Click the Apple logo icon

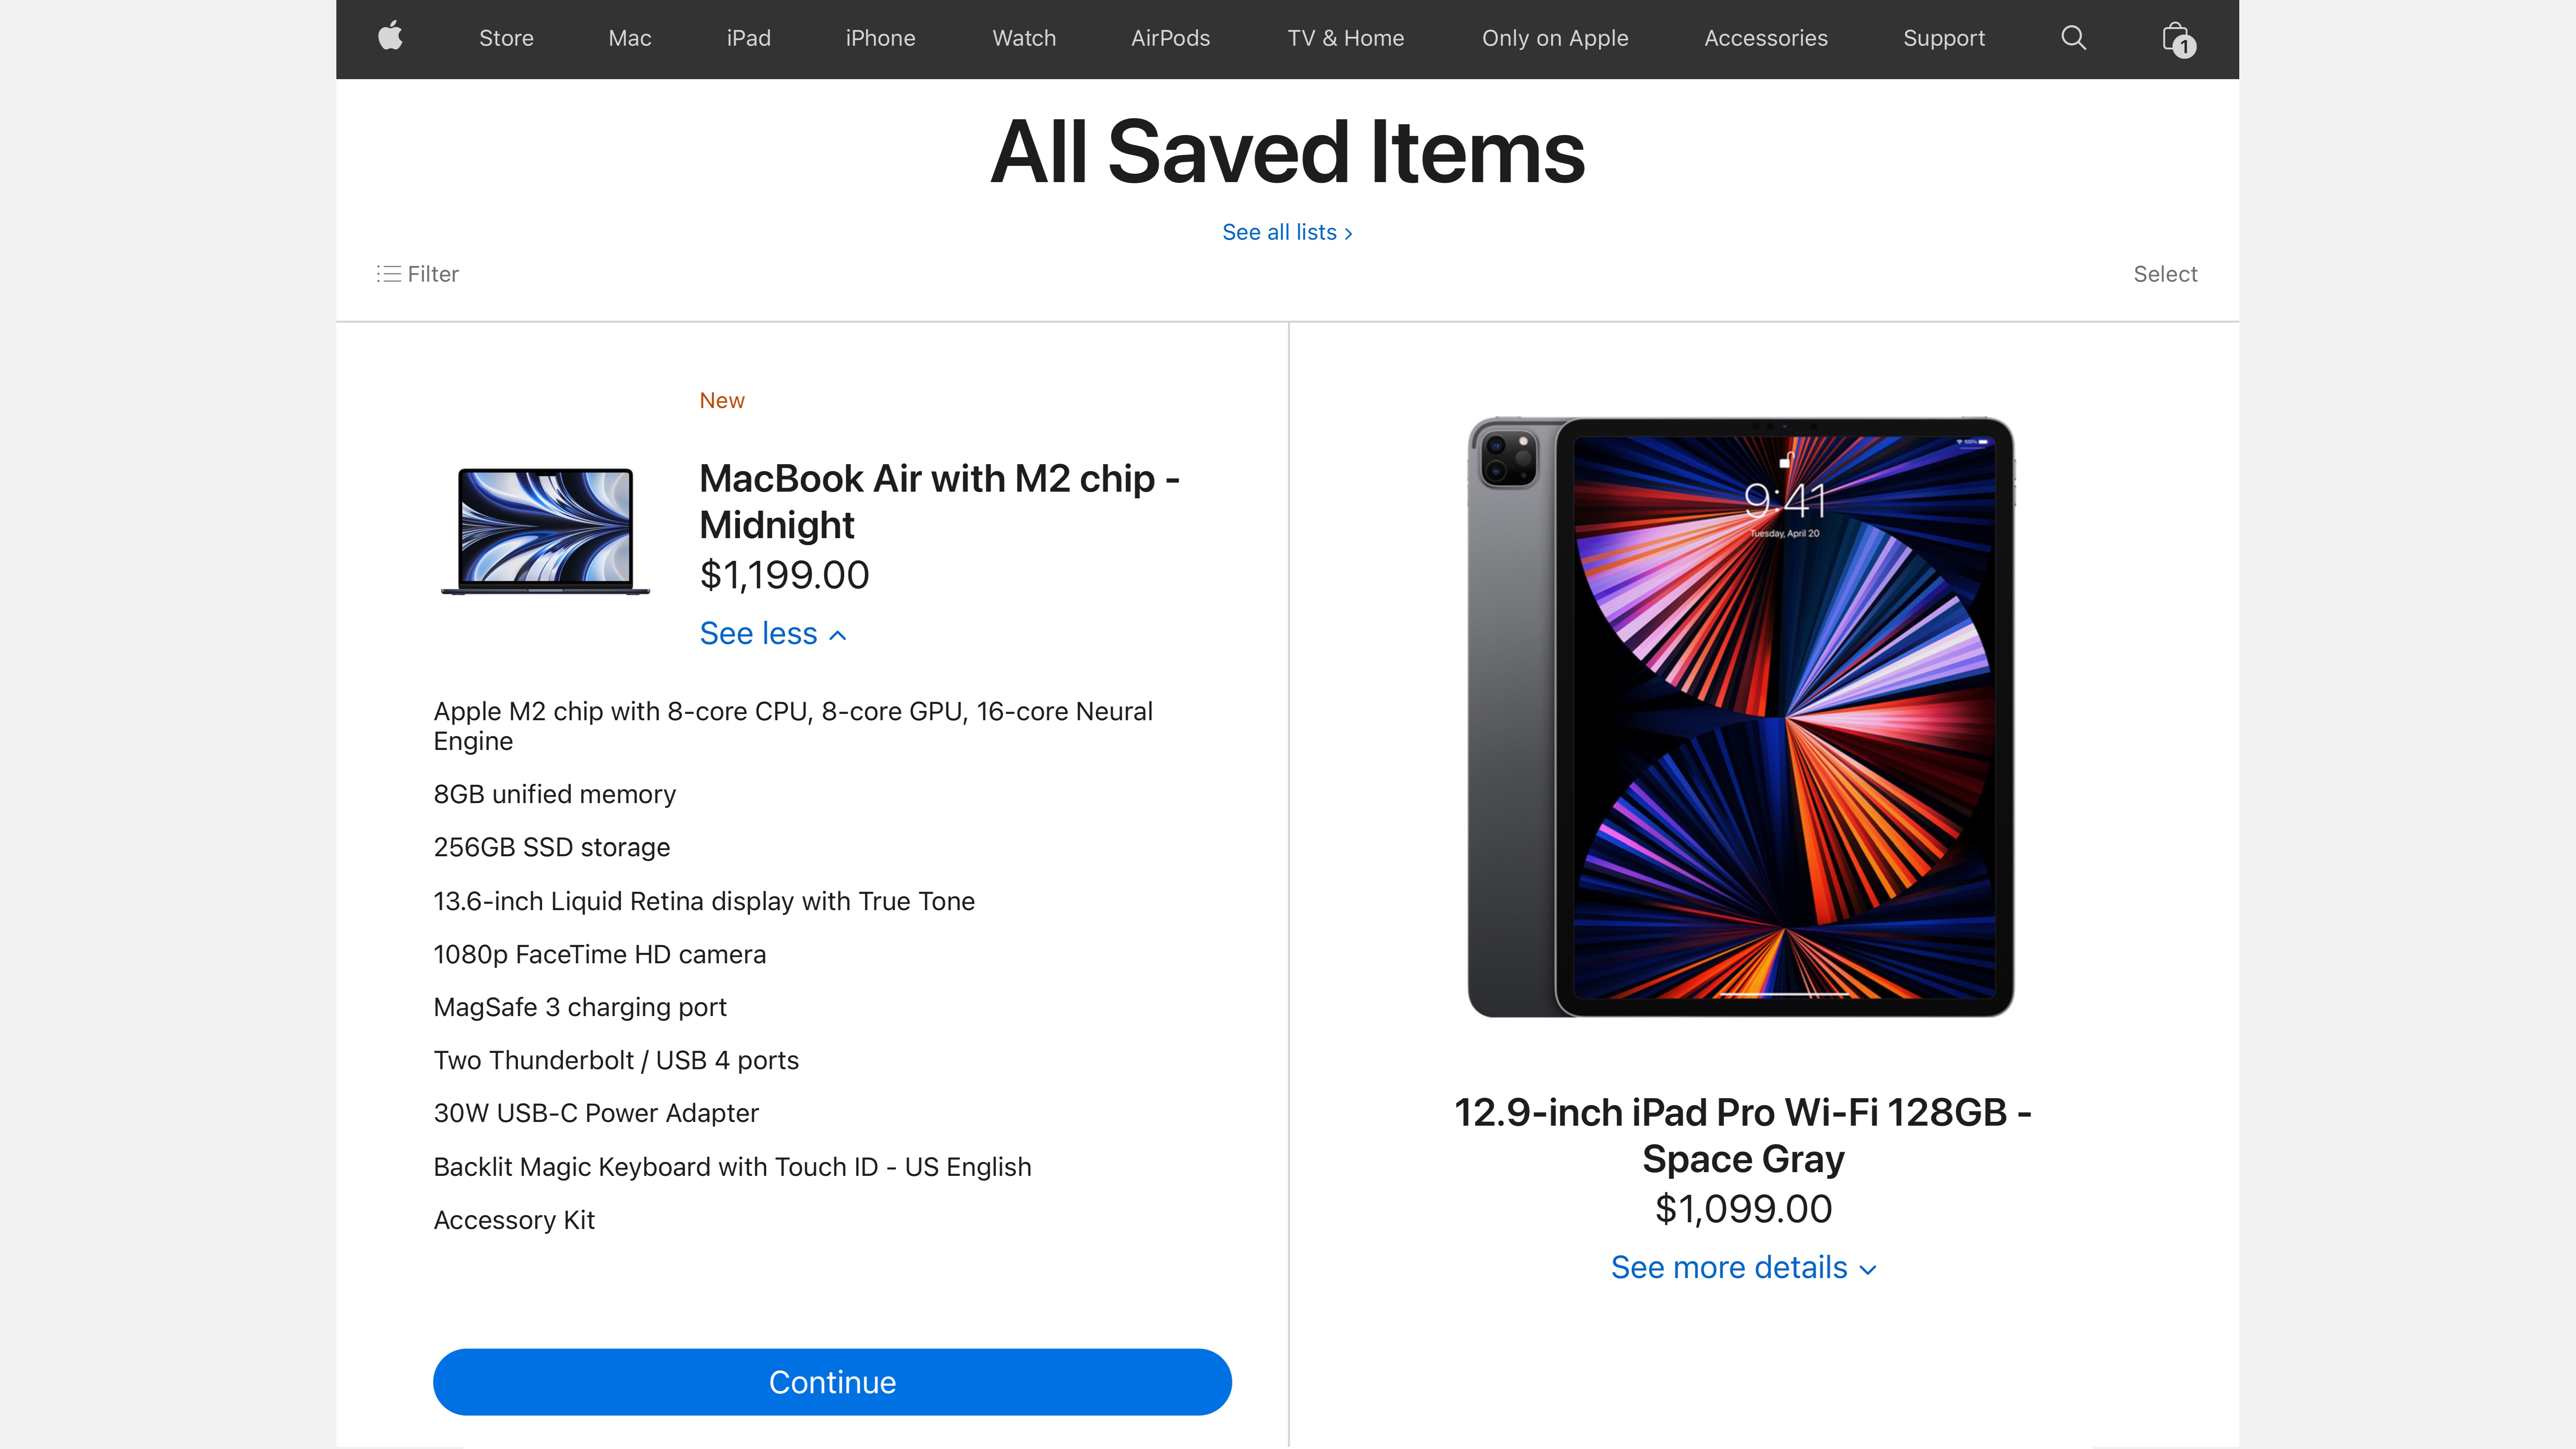click(390, 37)
